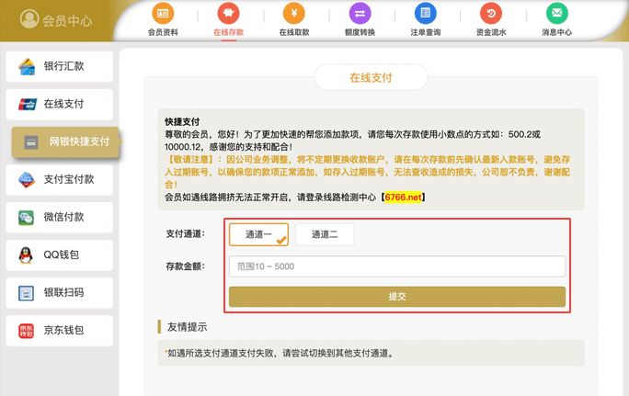Select the 在线存款 piggy bank icon
The height and width of the screenshot is (396, 629).
pos(228,14)
